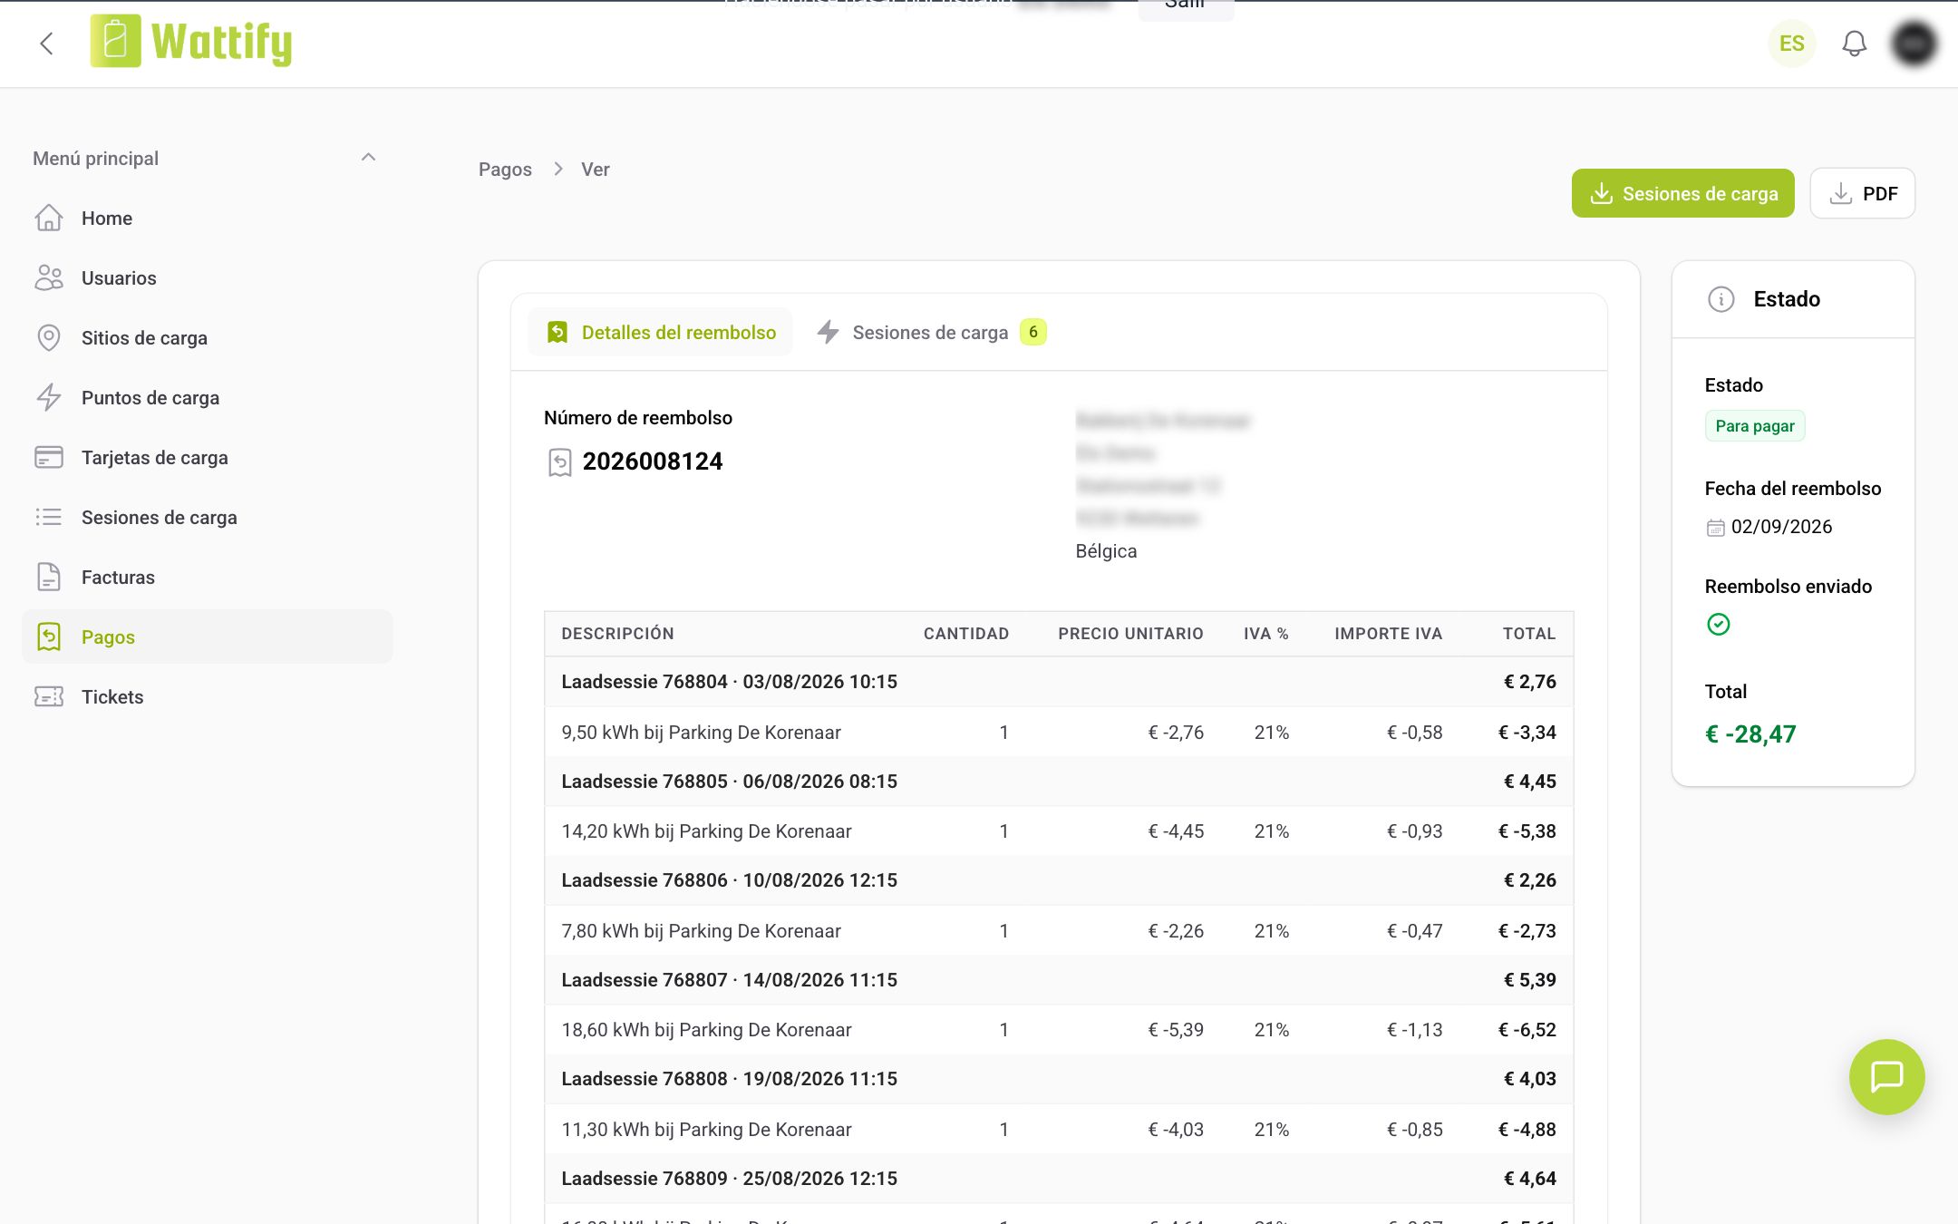Click the IMPORTE IVA column header
The height and width of the screenshot is (1224, 1958).
click(x=1388, y=634)
